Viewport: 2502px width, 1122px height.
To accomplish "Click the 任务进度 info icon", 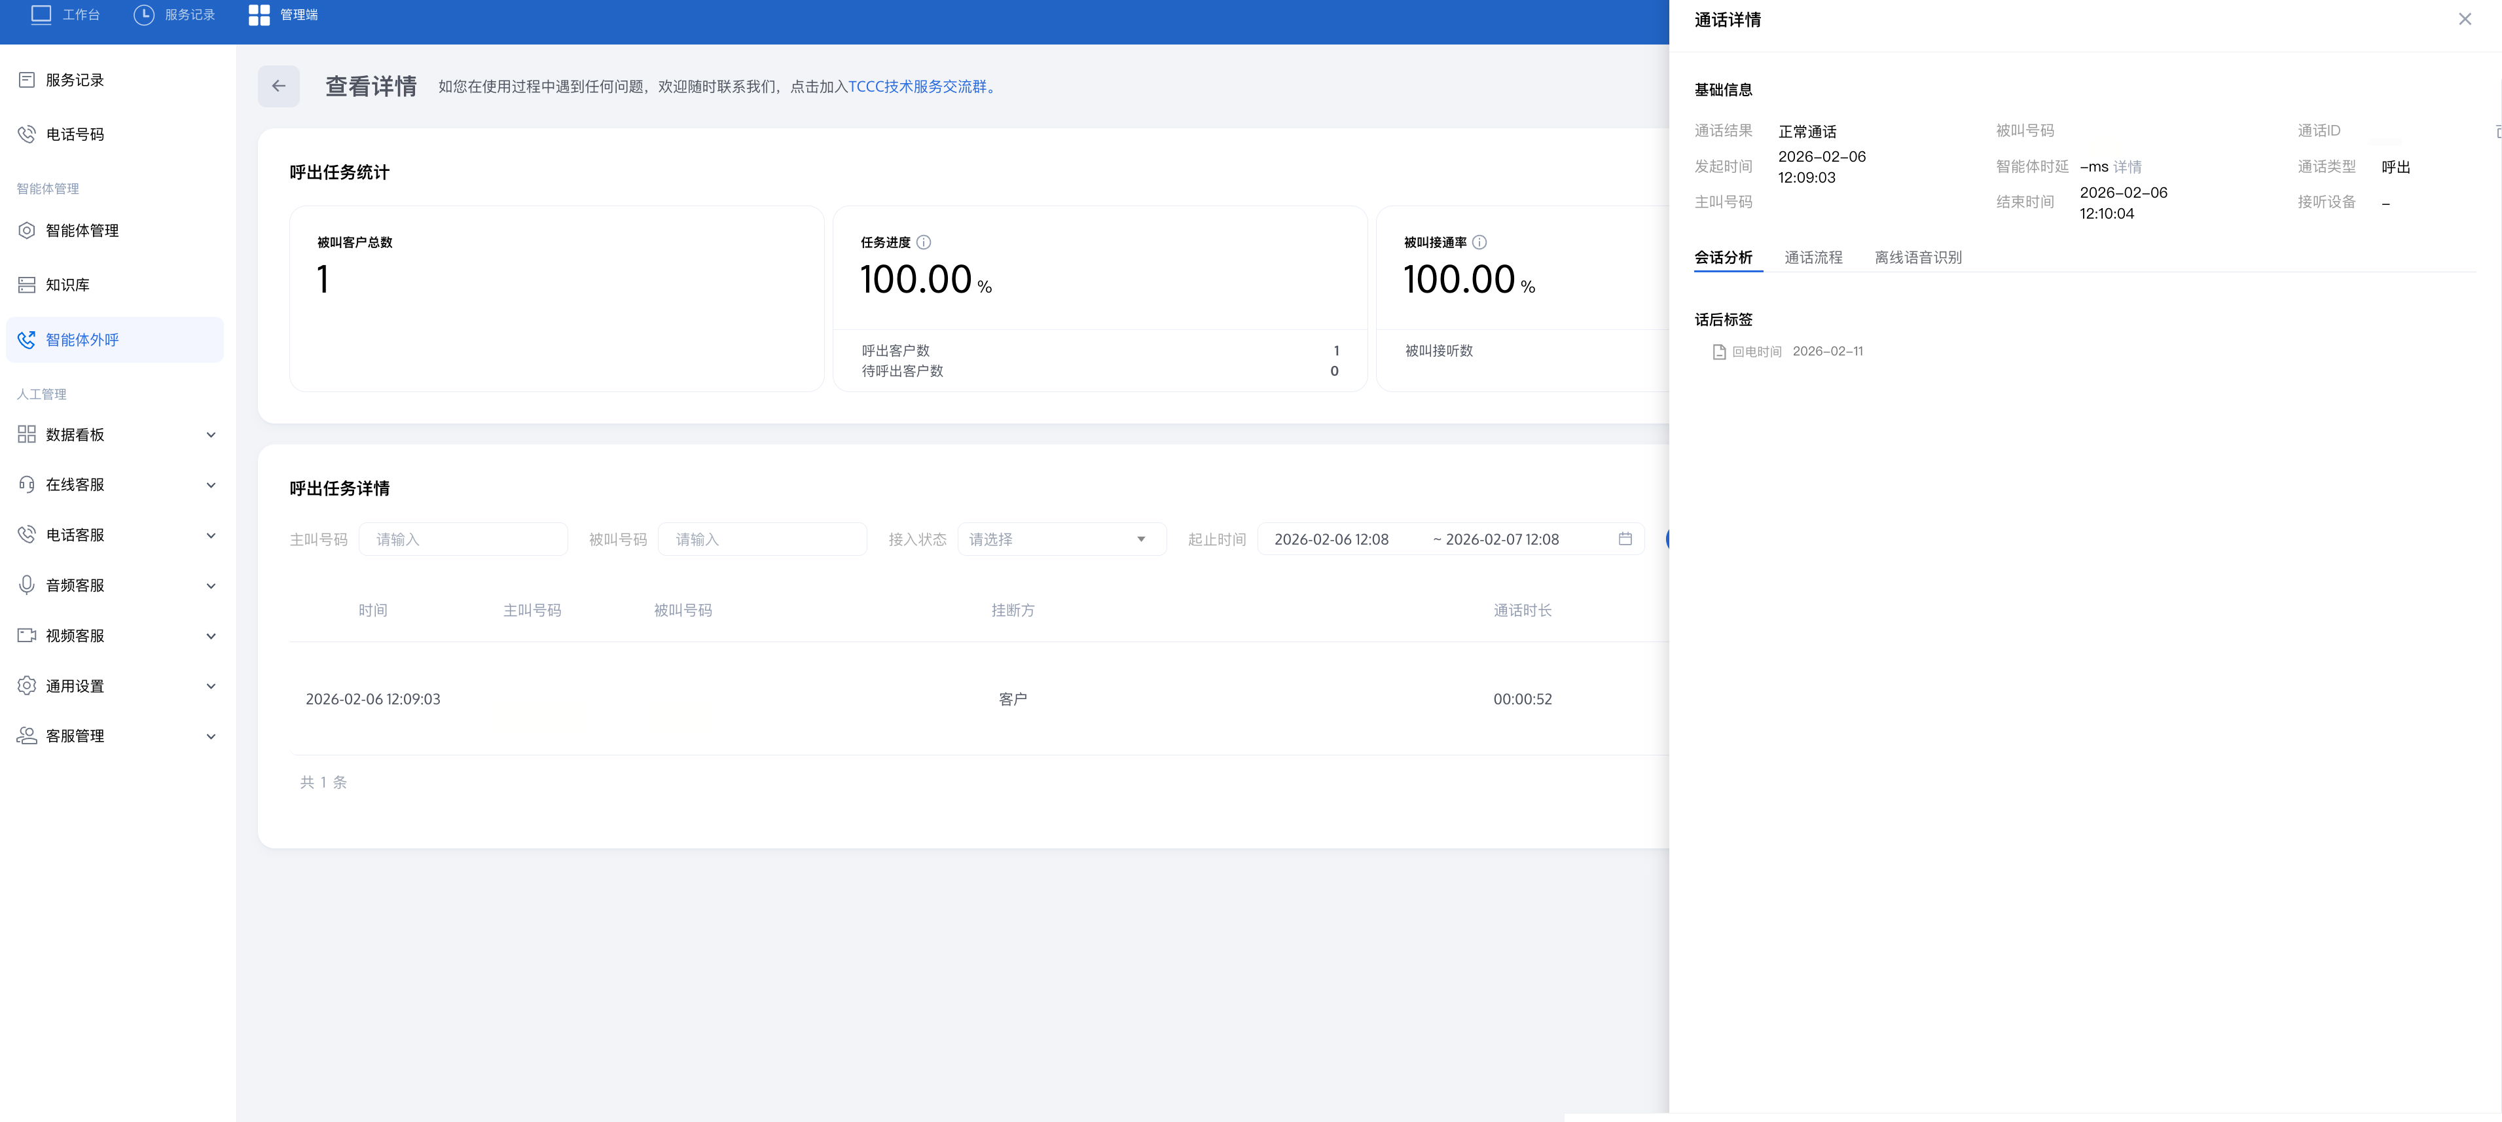I will click(924, 243).
